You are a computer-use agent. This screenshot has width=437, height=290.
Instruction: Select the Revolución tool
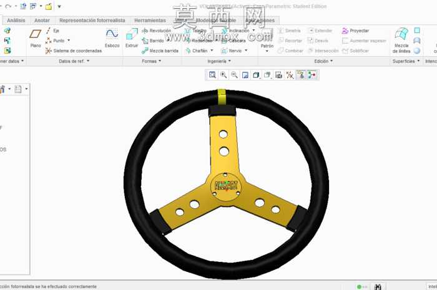156,31
